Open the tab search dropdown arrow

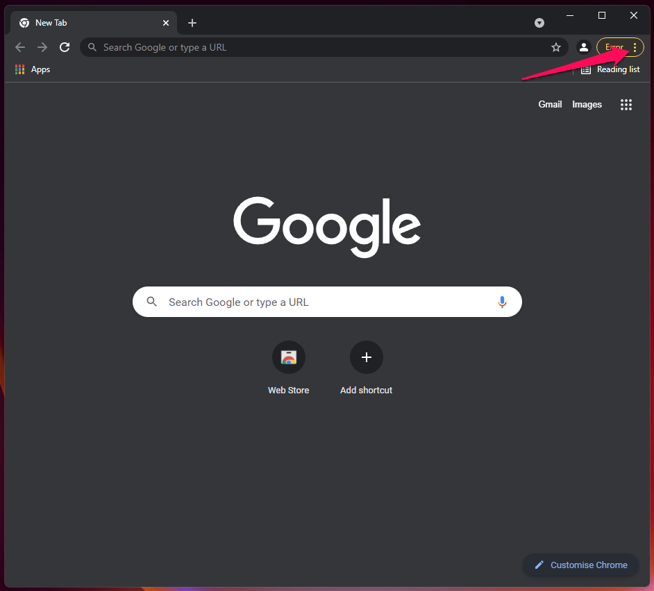click(x=539, y=23)
